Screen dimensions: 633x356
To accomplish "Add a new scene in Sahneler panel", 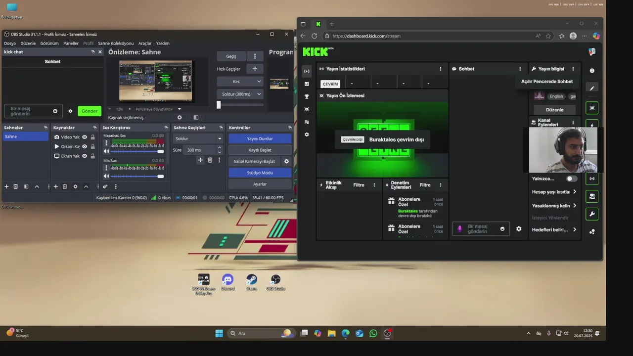I will tap(6, 186).
